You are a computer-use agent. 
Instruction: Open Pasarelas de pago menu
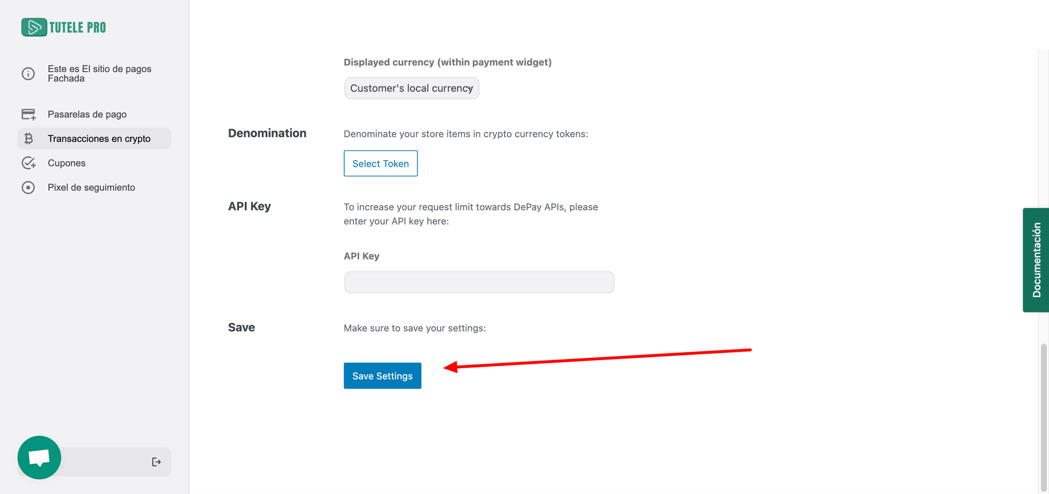[x=87, y=114]
